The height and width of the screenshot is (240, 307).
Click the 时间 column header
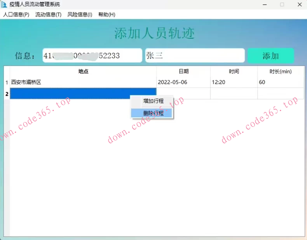pyautogui.click(x=234, y=71)
